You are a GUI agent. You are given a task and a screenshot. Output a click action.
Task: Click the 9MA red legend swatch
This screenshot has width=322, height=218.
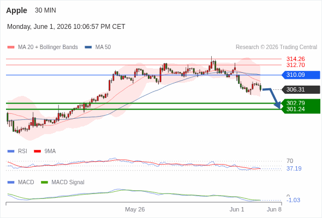pyautogui.click(x=37, y=152)
